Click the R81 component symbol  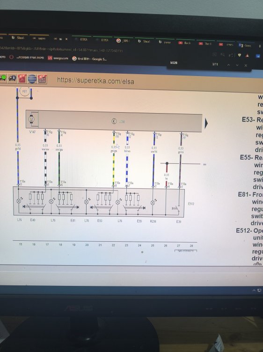click(x=25, y=92)
